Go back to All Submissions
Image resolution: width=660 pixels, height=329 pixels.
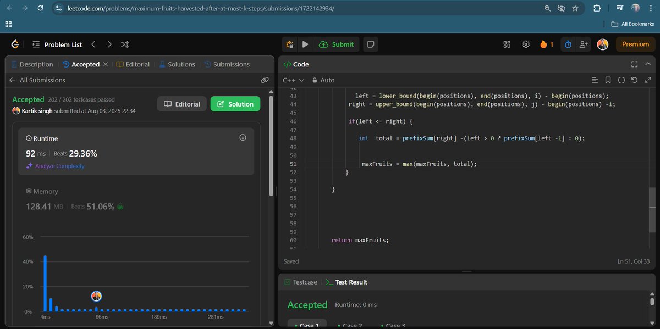pyautogui.click(x=37, y=80)
